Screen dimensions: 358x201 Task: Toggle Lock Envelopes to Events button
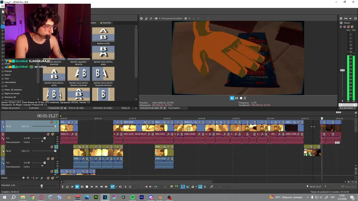(x=200, y=187)
